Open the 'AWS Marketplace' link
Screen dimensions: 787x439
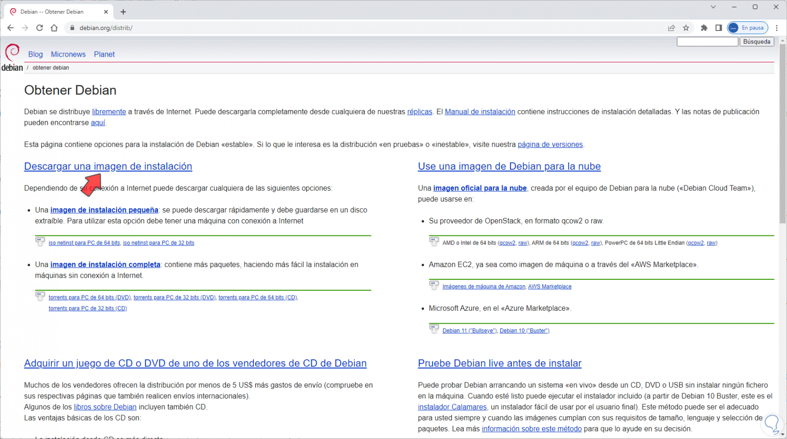coord(550,286)
